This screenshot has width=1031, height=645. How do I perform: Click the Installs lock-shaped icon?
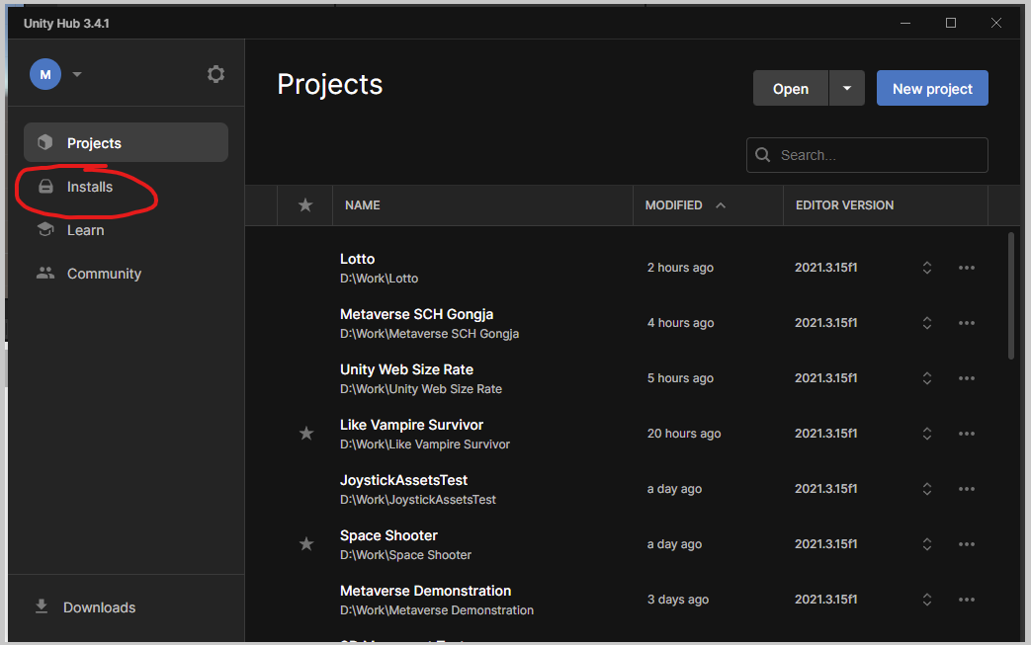(45, 187)
